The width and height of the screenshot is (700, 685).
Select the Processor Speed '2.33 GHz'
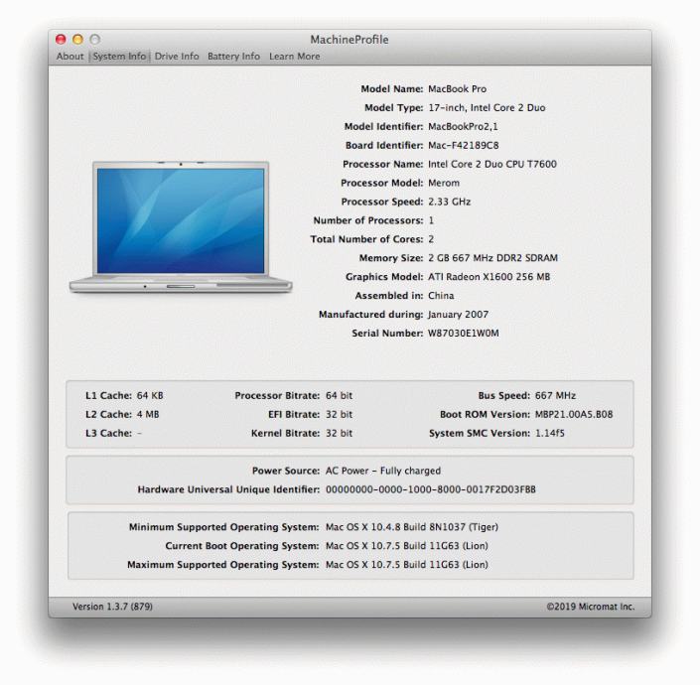[449, 202]
